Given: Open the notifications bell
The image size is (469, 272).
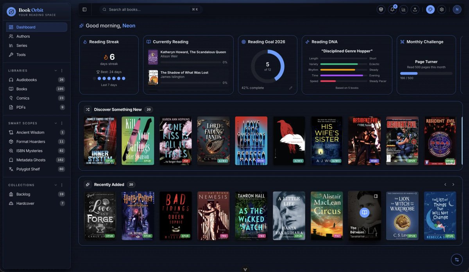Looking at the screenshot, I should click(392, 9).
